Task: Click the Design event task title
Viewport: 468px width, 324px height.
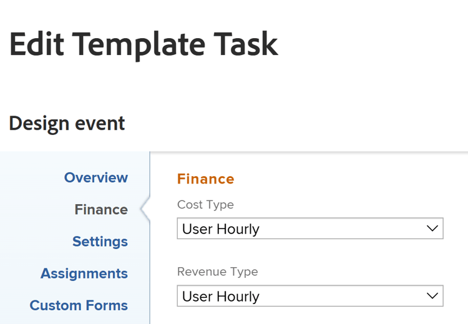Action: [67, 123]
